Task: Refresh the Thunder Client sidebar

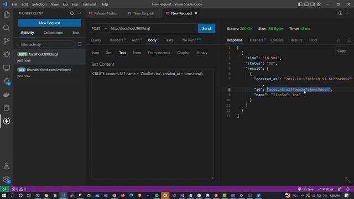Action: [72, 13]
